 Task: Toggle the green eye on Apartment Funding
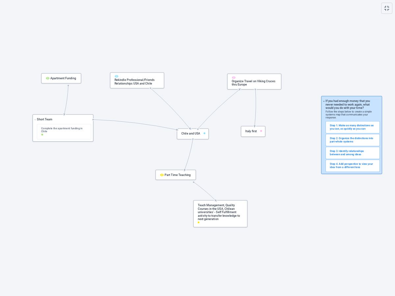(48, 78)
